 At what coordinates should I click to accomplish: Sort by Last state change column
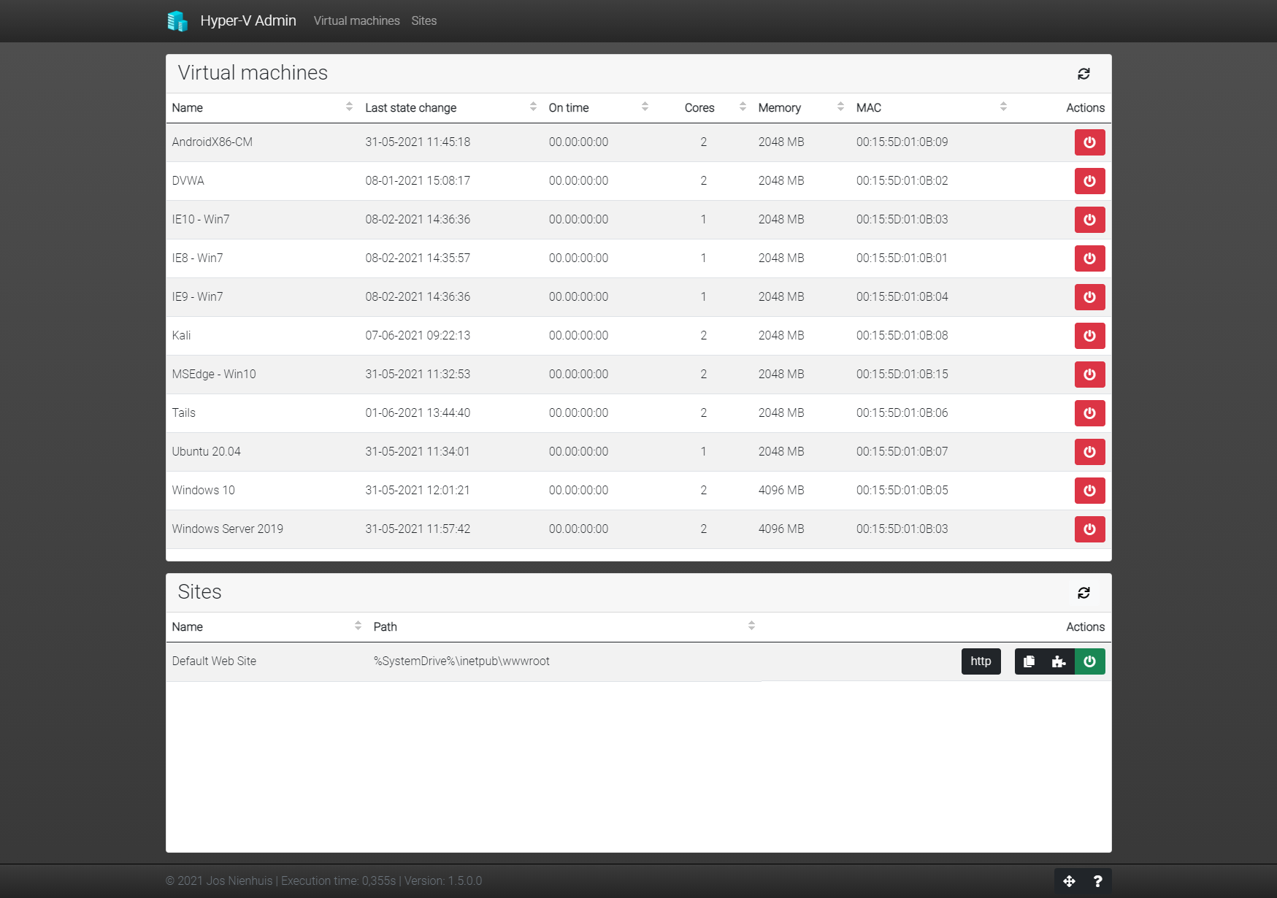click(x=451, y=107)
